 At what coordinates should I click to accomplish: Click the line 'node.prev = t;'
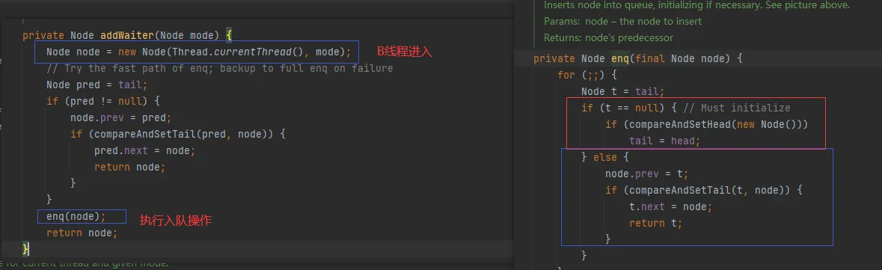(x=647, y=174)
